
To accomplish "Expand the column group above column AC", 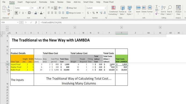I will (160, 27).
